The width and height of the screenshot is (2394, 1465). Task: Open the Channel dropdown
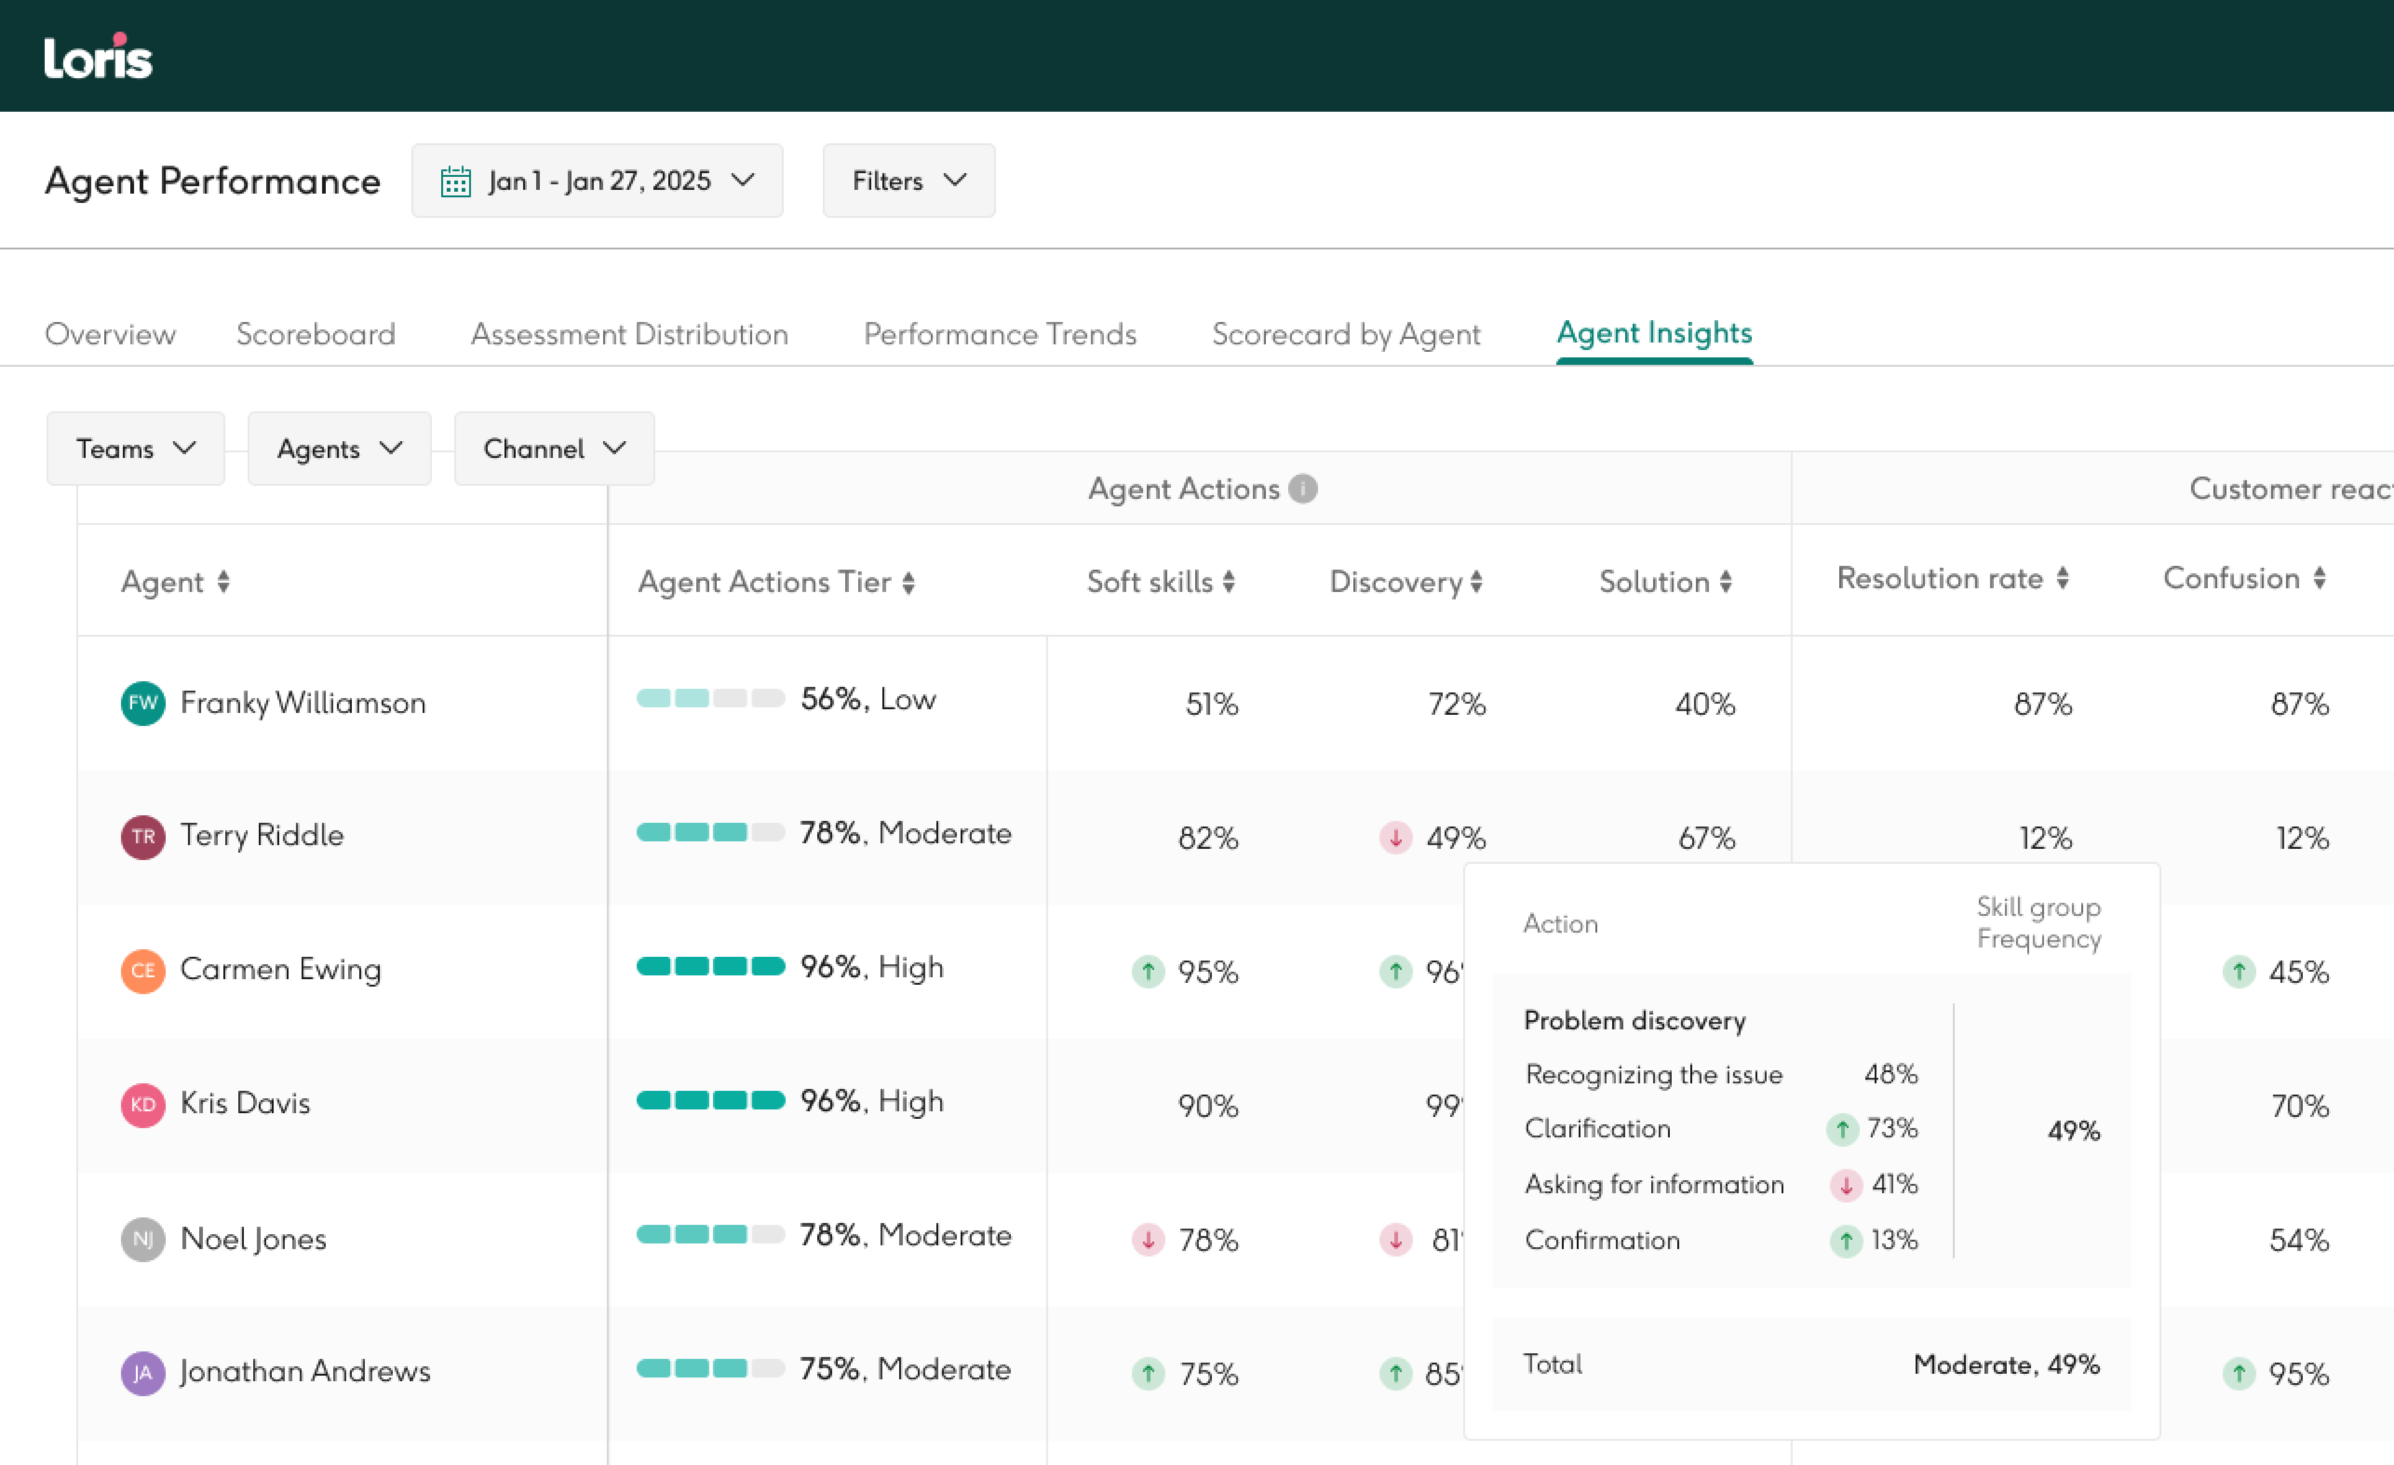pos(554,449)
